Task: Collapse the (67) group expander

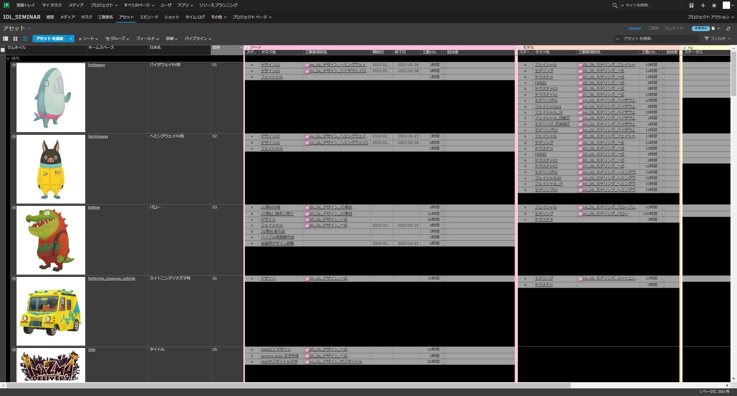Action: [8, 58]
